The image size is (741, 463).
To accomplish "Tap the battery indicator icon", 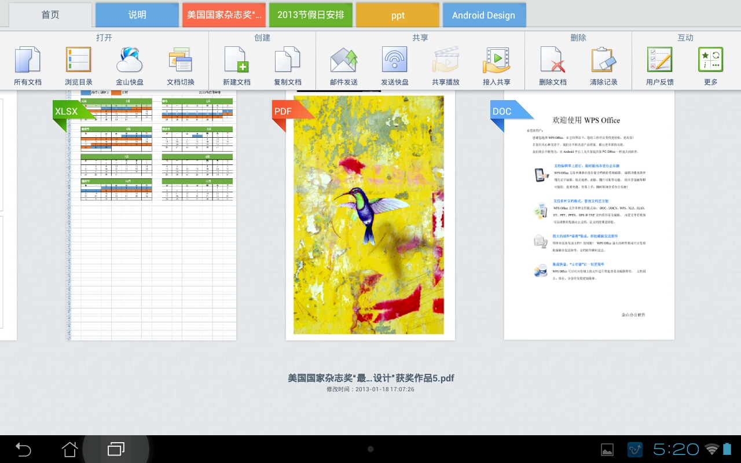I will click(x=728, y=449).
